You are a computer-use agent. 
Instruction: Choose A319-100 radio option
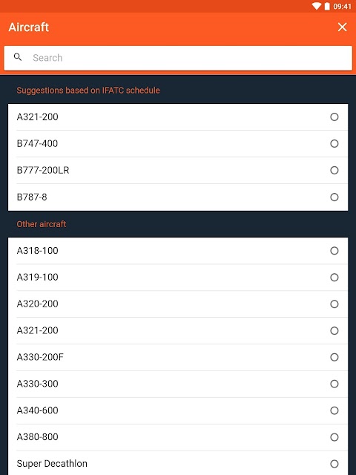point(334,278)
